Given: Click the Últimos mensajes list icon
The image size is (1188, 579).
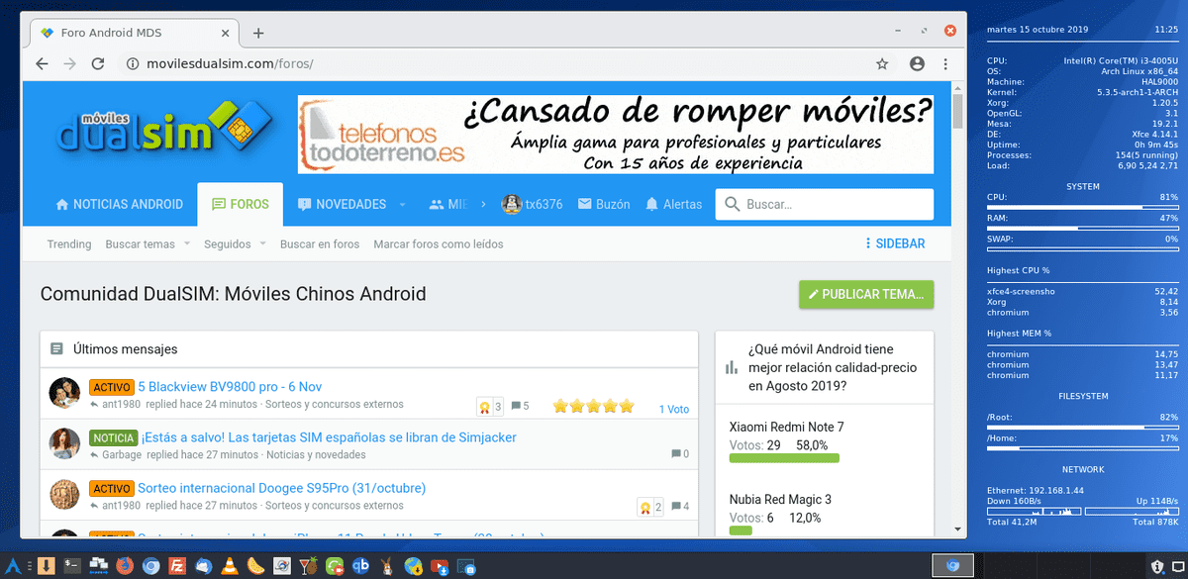Looking at the screenshot, I should tap(56, 348).
